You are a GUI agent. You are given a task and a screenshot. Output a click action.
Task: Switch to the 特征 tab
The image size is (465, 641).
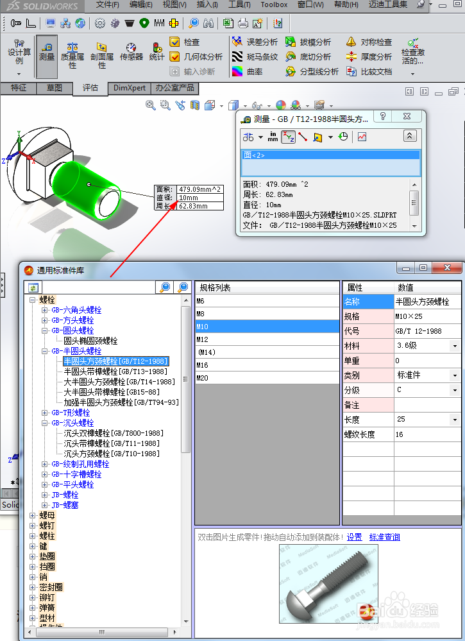click(19, 88)
